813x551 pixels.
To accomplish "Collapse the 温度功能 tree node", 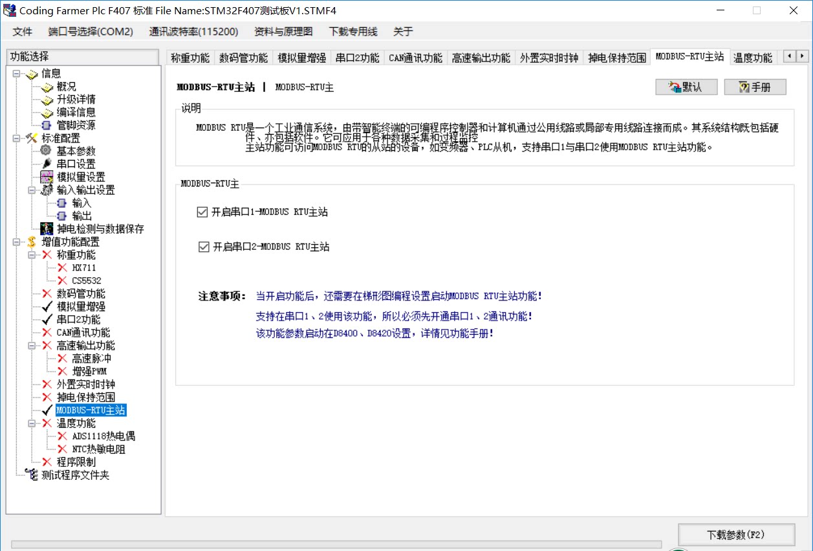I will (x=32, y=423).
